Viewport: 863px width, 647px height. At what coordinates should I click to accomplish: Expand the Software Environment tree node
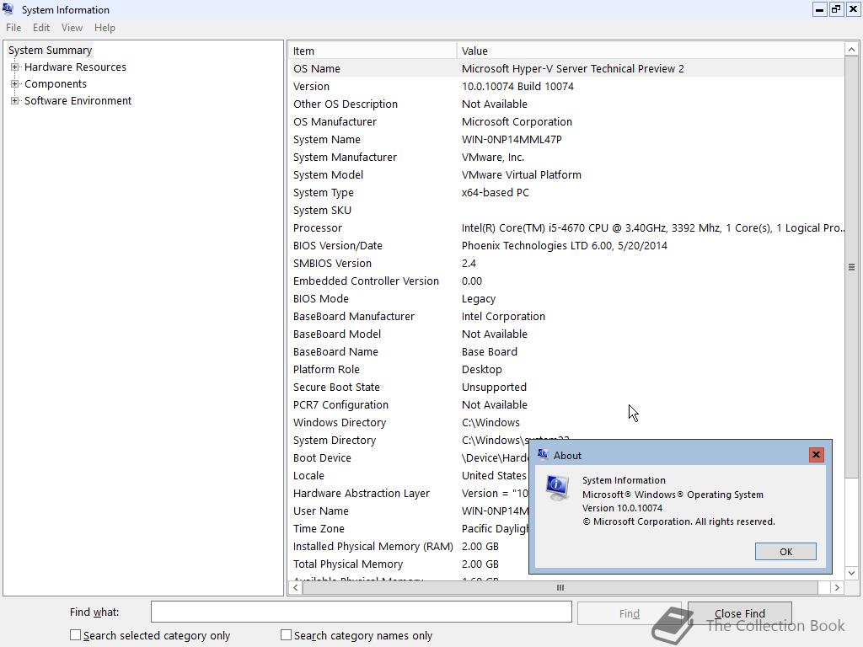click(x=15, y=101)
